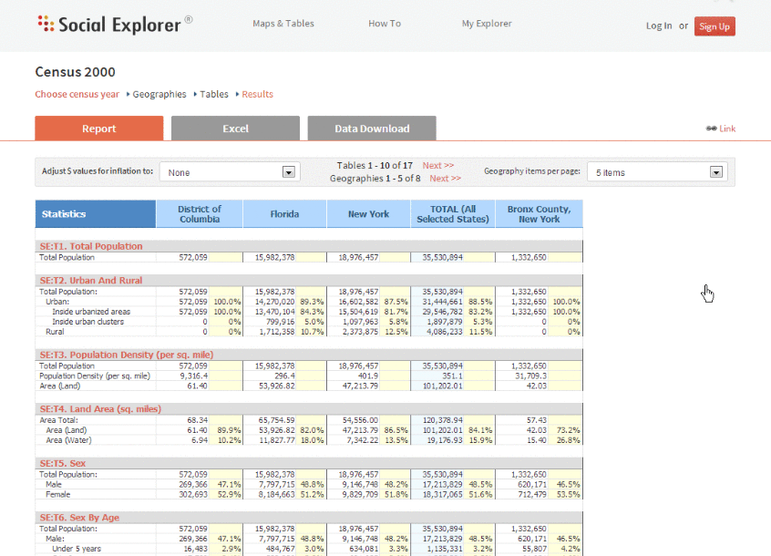771x556 pixels.
Task: Click the Social Explorer logo
Action: (115, 25)
